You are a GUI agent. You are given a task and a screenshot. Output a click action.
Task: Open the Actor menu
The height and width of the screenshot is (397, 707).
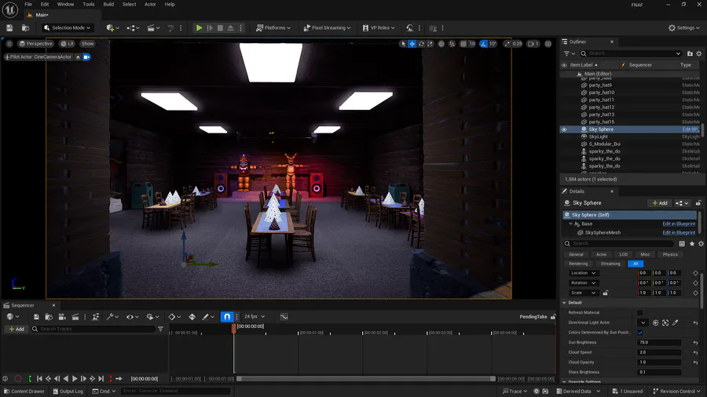pos(150,4)
